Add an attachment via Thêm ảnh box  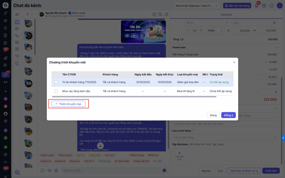180,156
